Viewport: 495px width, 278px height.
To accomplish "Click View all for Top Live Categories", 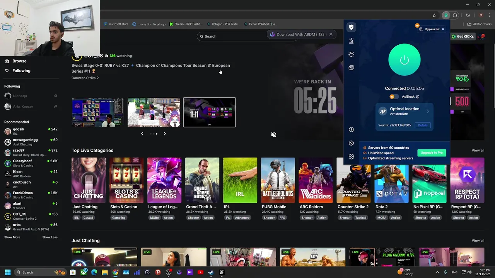I will (x=478, y=150).
